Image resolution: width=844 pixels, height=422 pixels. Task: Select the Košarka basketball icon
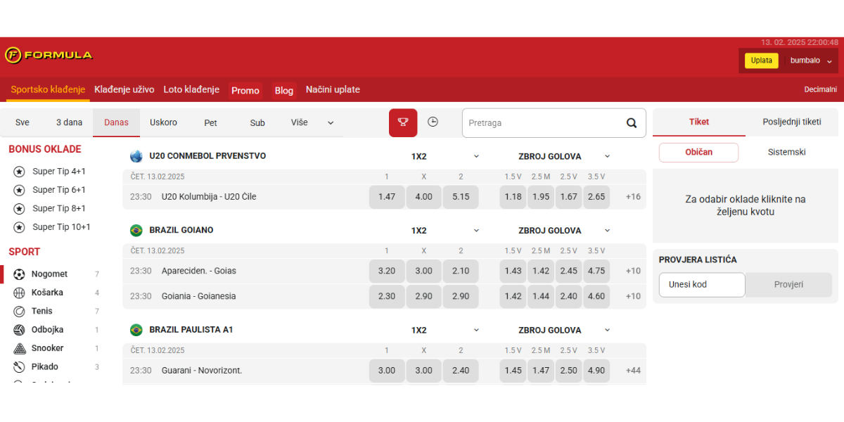[19, 293]
